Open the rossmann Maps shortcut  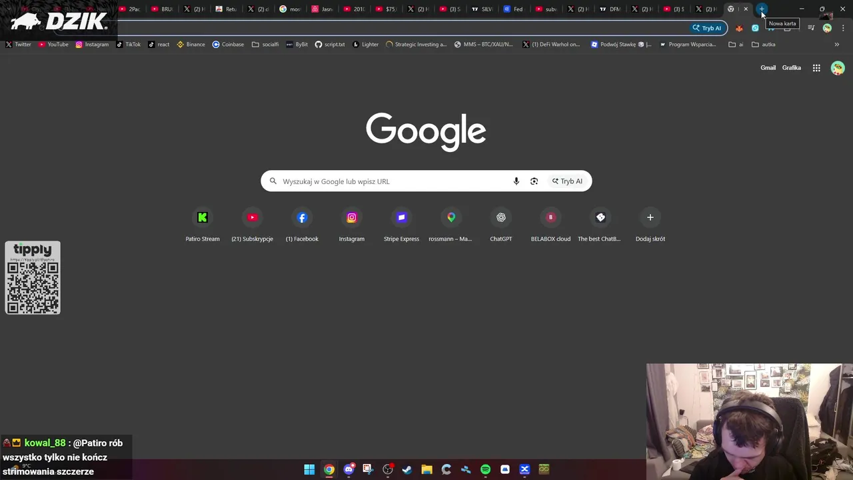click(450, 225)
